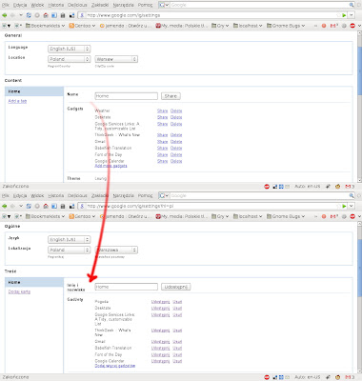Image resolution: width=362 pixels, height=381 pixels.
Task: Click Usuń for the Gmail gadget in Polish page
Action: [177, 342]
